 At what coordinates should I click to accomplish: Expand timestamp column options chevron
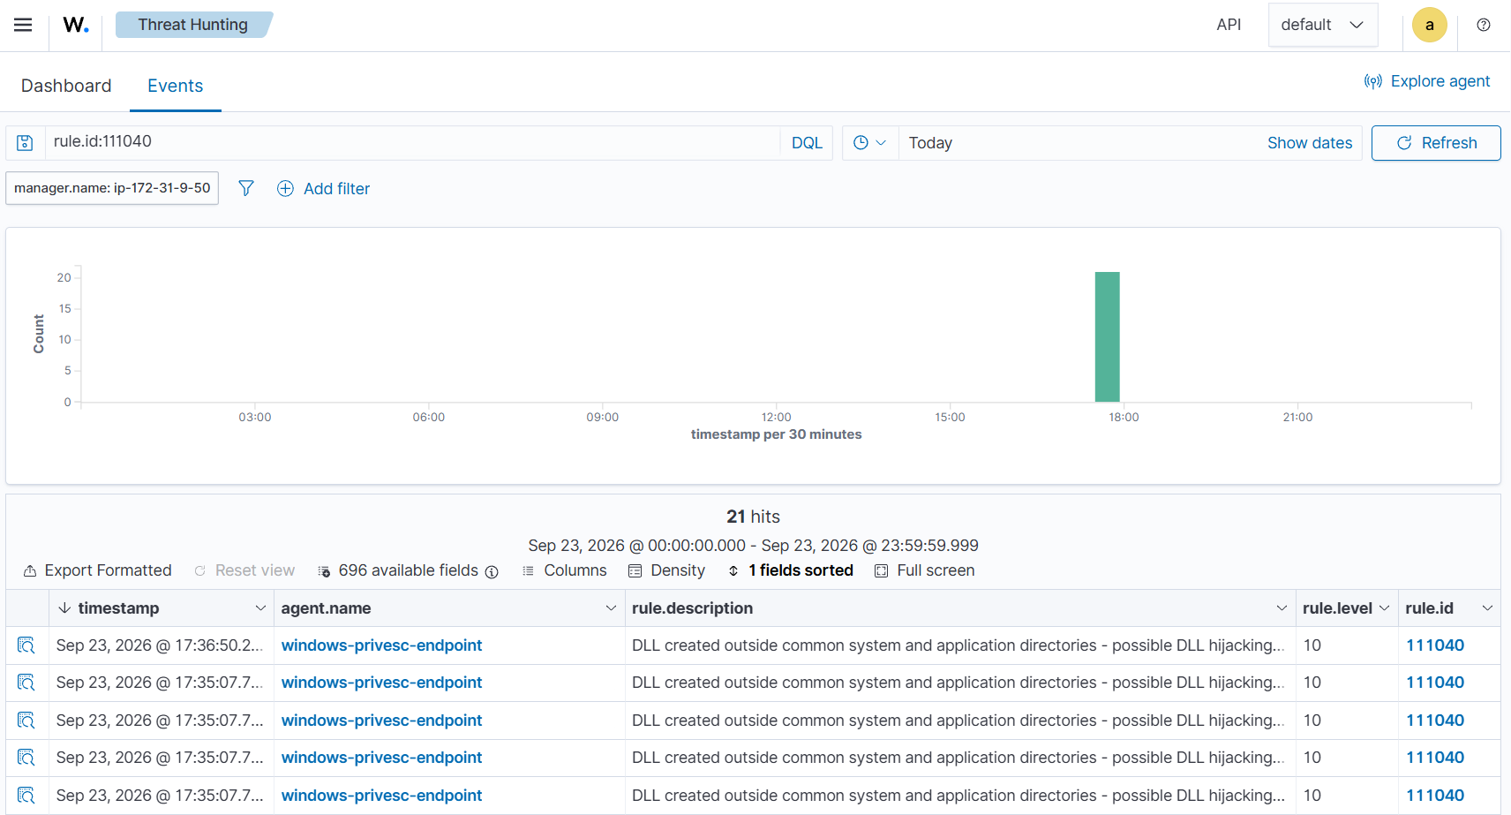pos(260,608)
